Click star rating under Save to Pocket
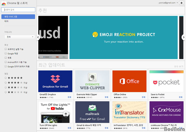Image resolution: width=186 pixels, height=132 pixels. 155,97
